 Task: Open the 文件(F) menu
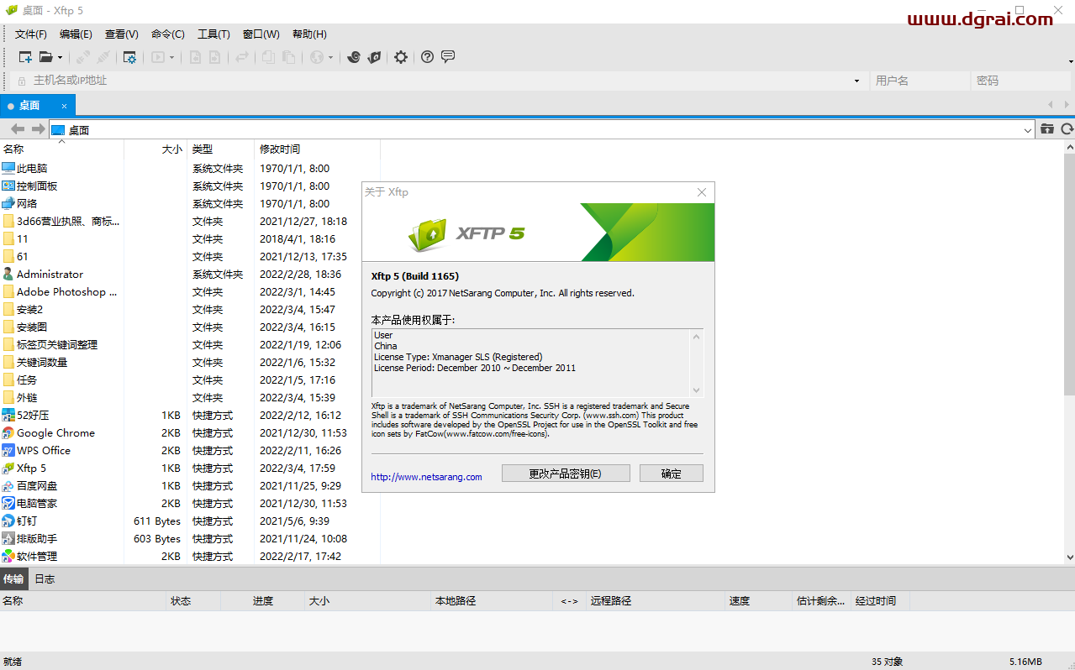[31, 34]
